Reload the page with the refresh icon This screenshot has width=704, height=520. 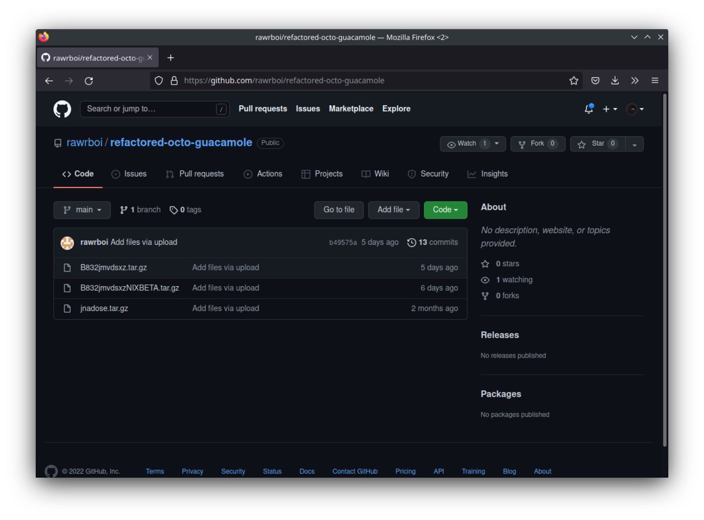click(89, 81)
